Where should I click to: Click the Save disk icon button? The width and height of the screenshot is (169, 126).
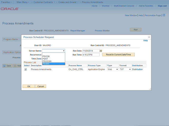pyautogui.click(x=4, y=66)
